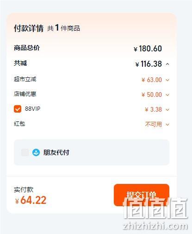The width and height of the screenshot is (192, 234).
Task: Enable the 朋友代付 checkbox
Action: pyautogui.click(x=25, y=152)
